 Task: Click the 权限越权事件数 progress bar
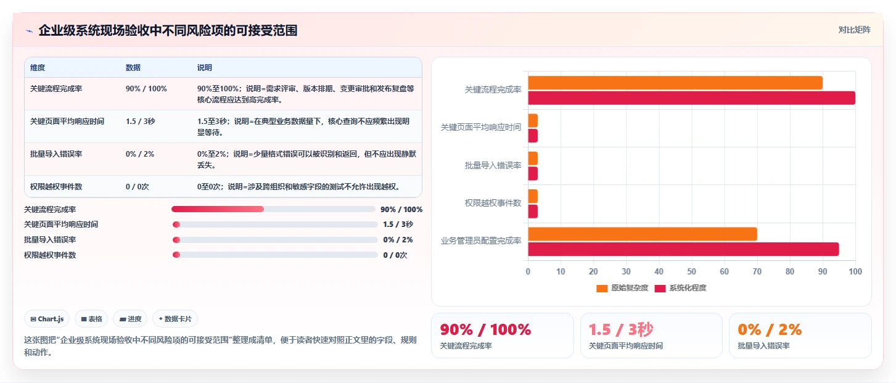pyautogui.click(x=275, y=255)
